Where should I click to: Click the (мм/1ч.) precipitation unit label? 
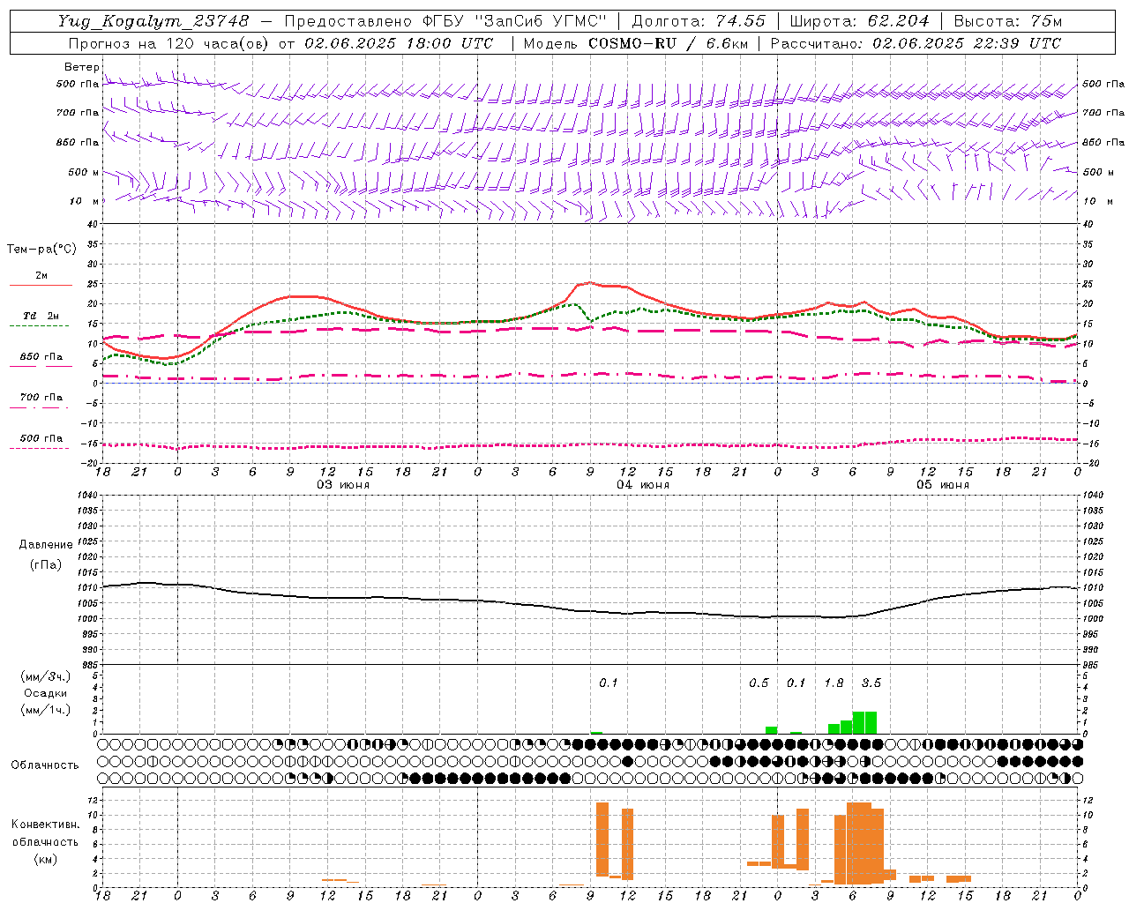[45, 710]
